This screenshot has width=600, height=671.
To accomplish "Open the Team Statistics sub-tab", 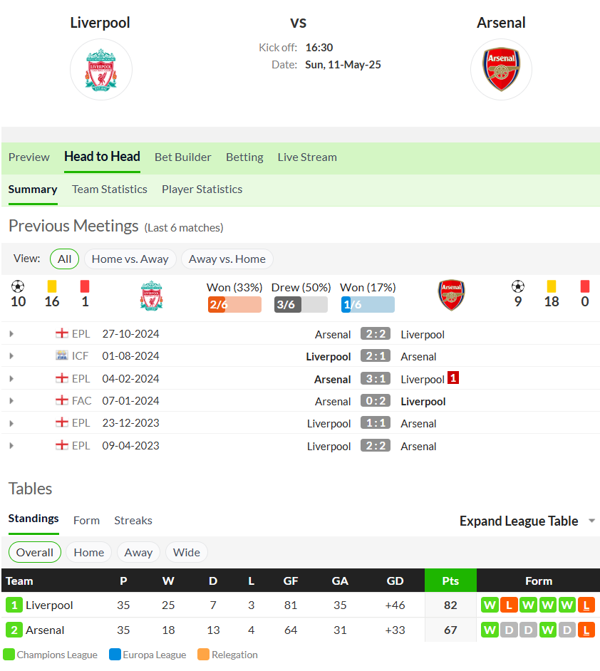I will (x=110, y=189).
